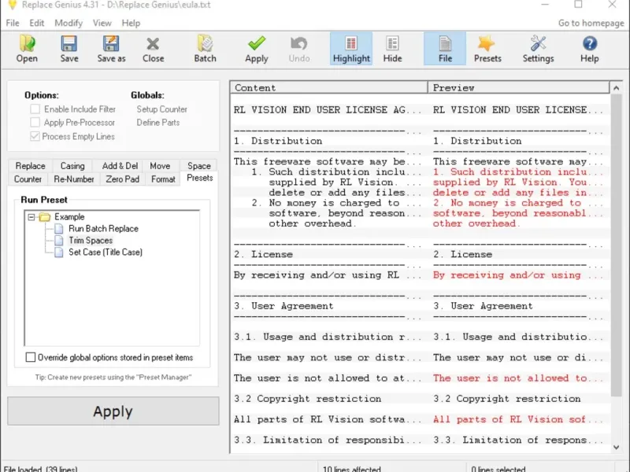Click the Help question mark icon
Image resolution: width=630 pixels, height=472 pixels.
(x=589, y=49)
